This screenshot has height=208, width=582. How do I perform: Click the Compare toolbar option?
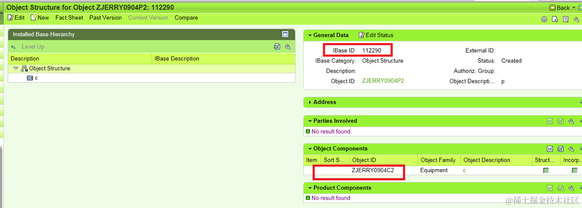pos(186,18)
